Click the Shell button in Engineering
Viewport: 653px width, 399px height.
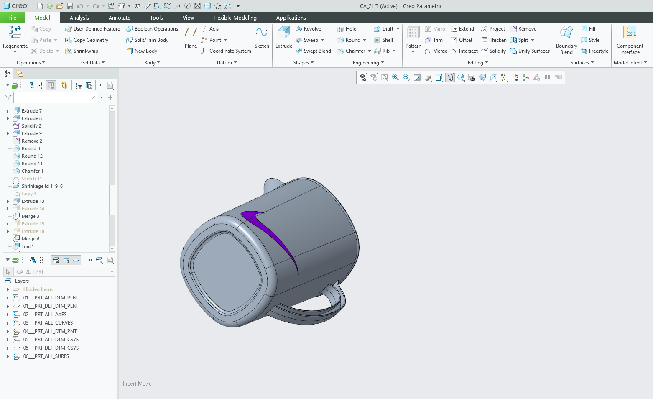click(384, 40)
